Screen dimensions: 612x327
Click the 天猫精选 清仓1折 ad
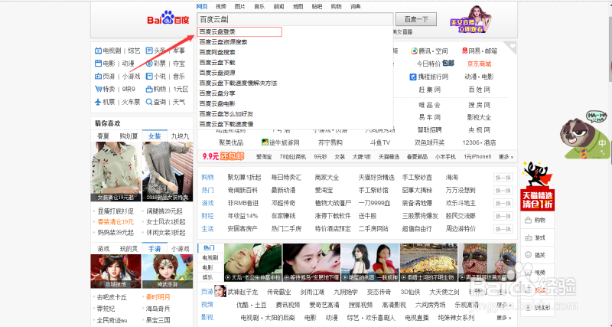[537, 186]
